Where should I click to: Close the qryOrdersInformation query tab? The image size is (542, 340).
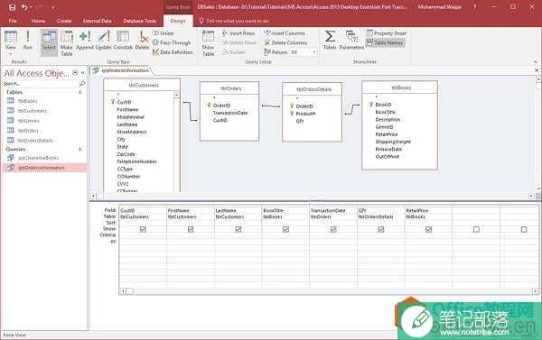pos(537,70)
